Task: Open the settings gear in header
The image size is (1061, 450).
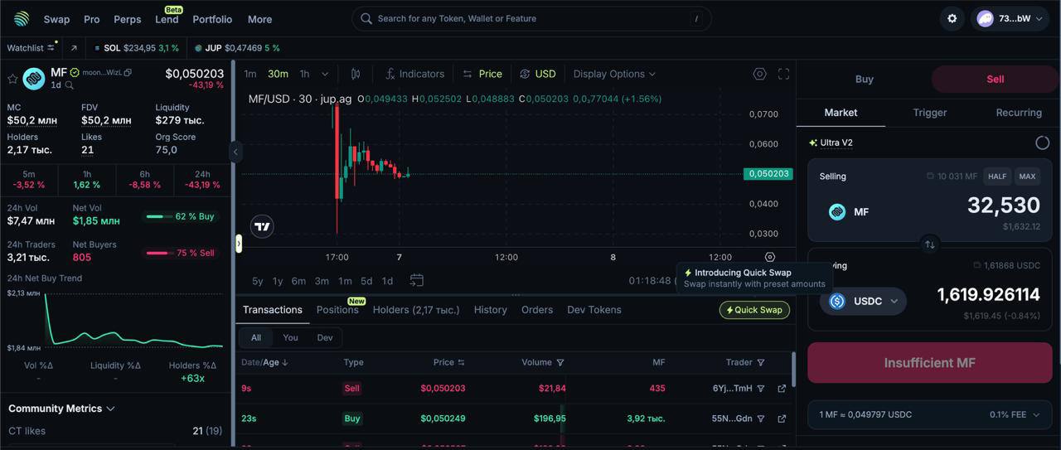Action: (952, 18)
